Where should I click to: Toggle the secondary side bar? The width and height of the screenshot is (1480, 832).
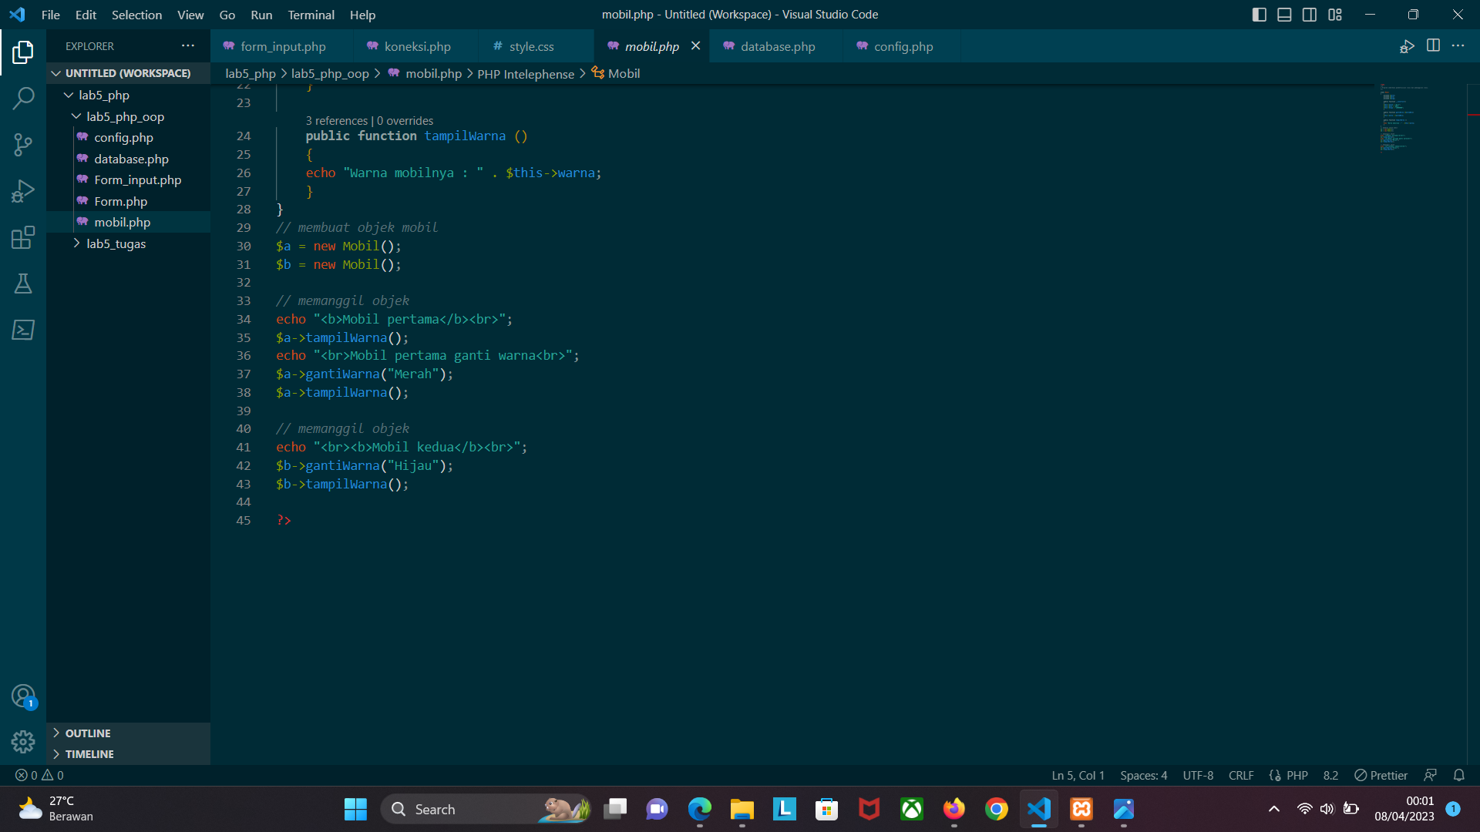[1310, 14]
